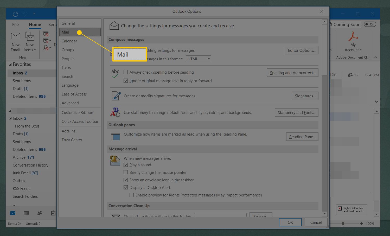This screenshot has height=236, width=390.
Task: Open the Junk Email folder
Action: pyautogui.click(x=25, y=173)
